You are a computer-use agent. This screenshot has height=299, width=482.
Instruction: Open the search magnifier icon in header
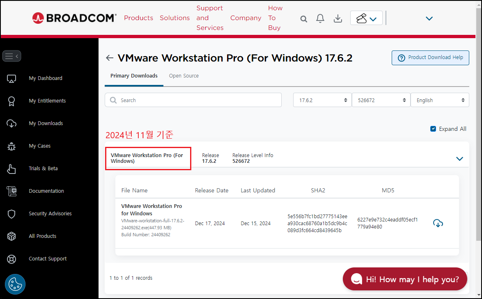304,19
